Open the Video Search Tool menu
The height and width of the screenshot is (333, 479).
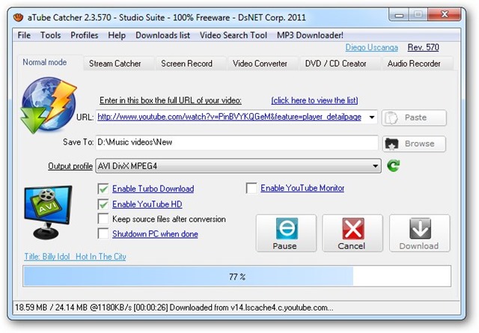(234, 35)
